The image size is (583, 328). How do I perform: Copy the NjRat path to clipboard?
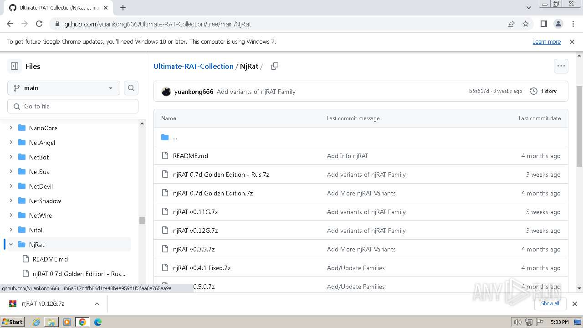pyautogui.click(x=275, y=66)
